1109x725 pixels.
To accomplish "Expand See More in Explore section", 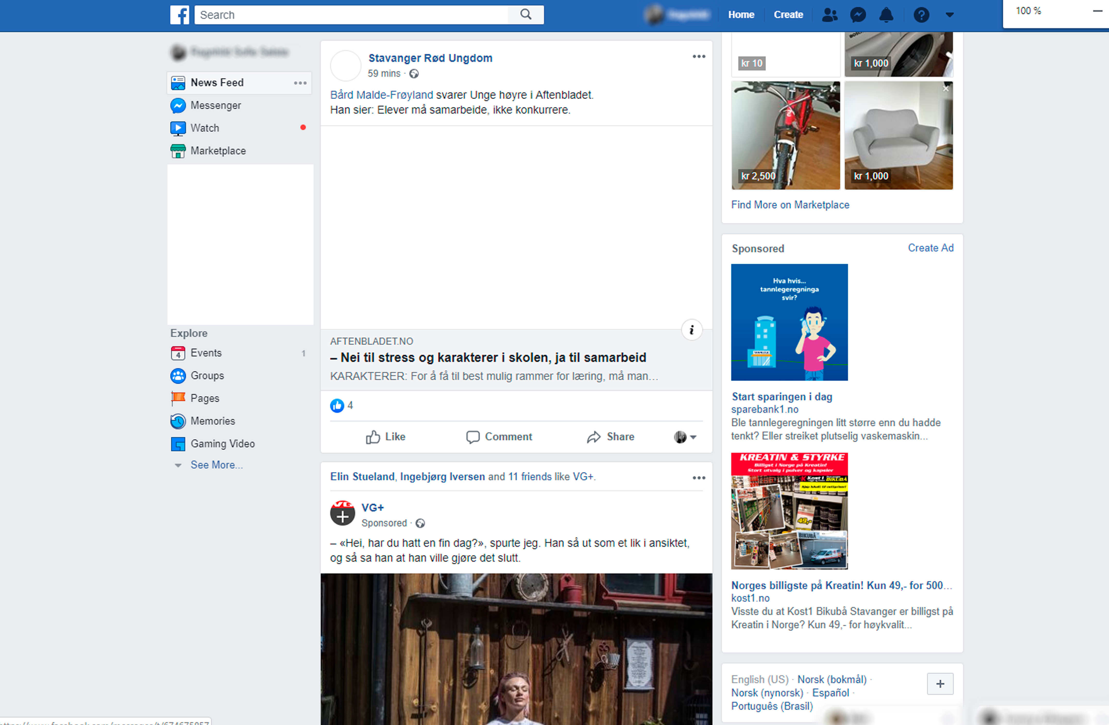I will 216,465.
